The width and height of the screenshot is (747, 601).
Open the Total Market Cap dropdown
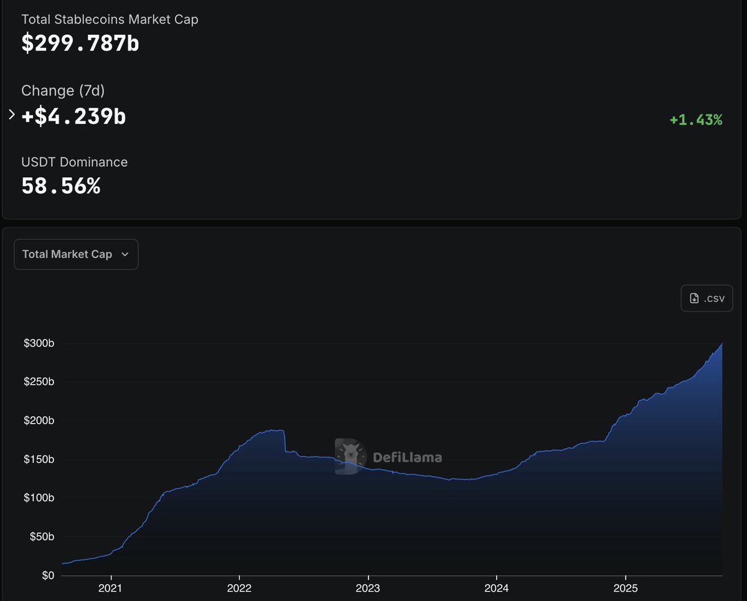pos(76,254)
